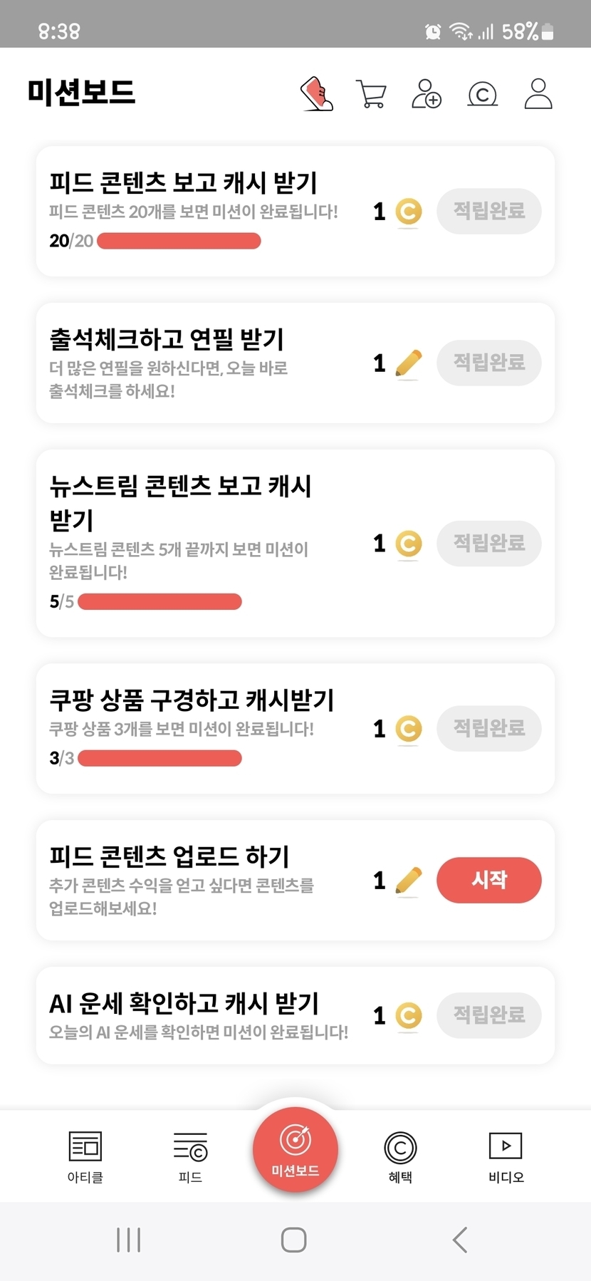Tap the gold coin in feed content mission
Viewport: 591px width, 1281px height.
pos(409,212)
